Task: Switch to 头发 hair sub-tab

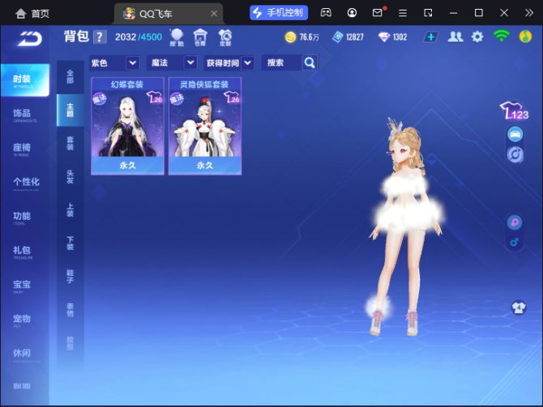Action: tap(70, 176)
